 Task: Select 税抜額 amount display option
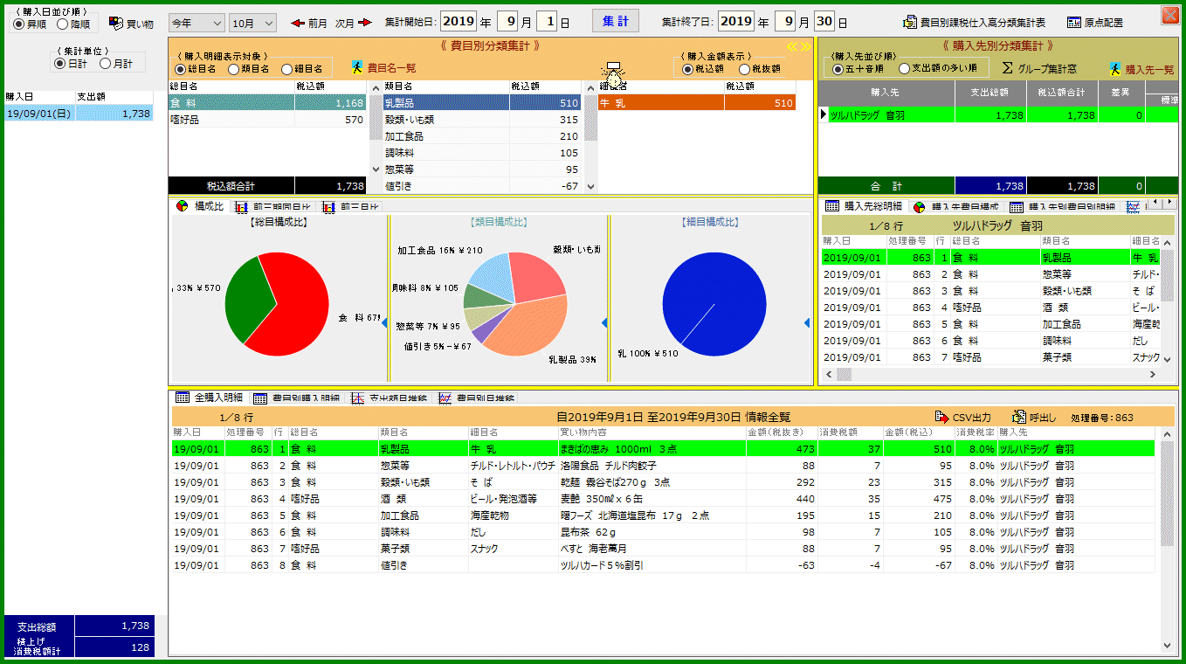click(x=745, y=69)
